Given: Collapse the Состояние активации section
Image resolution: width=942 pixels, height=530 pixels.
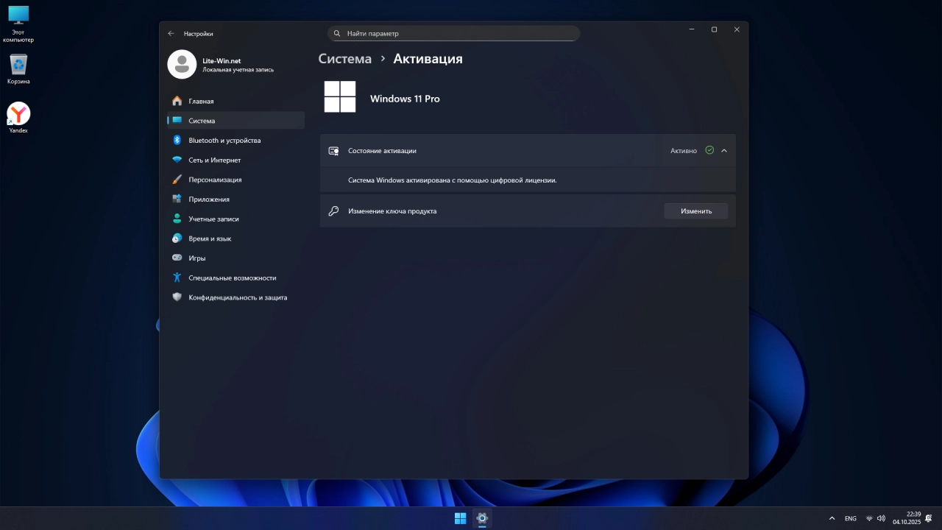Looking at the screenshot, I should (724, 150).
